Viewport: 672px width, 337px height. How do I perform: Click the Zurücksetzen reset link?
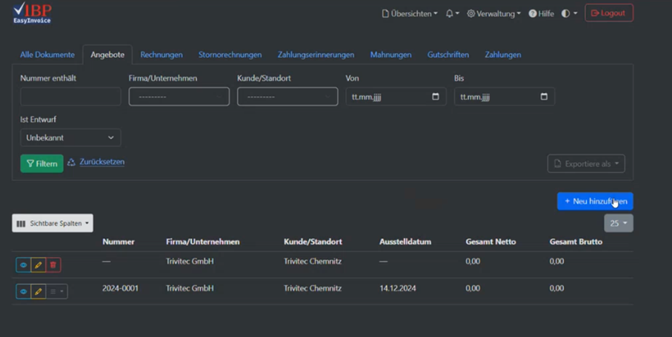tap(102, 162)
